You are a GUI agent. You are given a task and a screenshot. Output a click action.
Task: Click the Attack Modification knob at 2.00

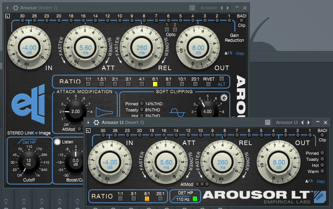tap(75, 112)
